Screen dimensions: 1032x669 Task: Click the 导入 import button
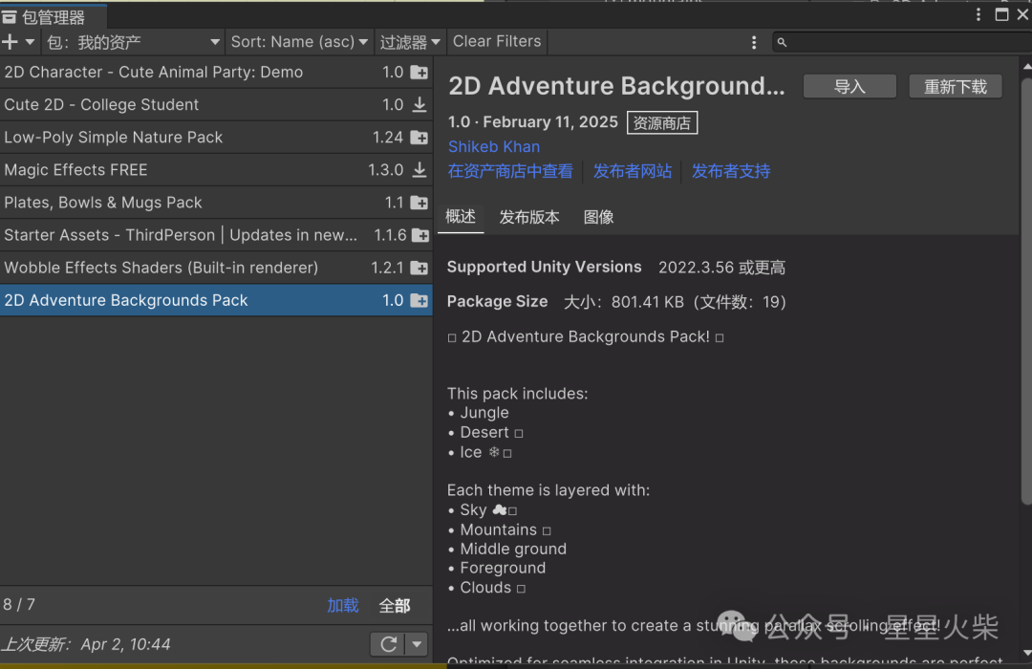[x=849, y=86]
